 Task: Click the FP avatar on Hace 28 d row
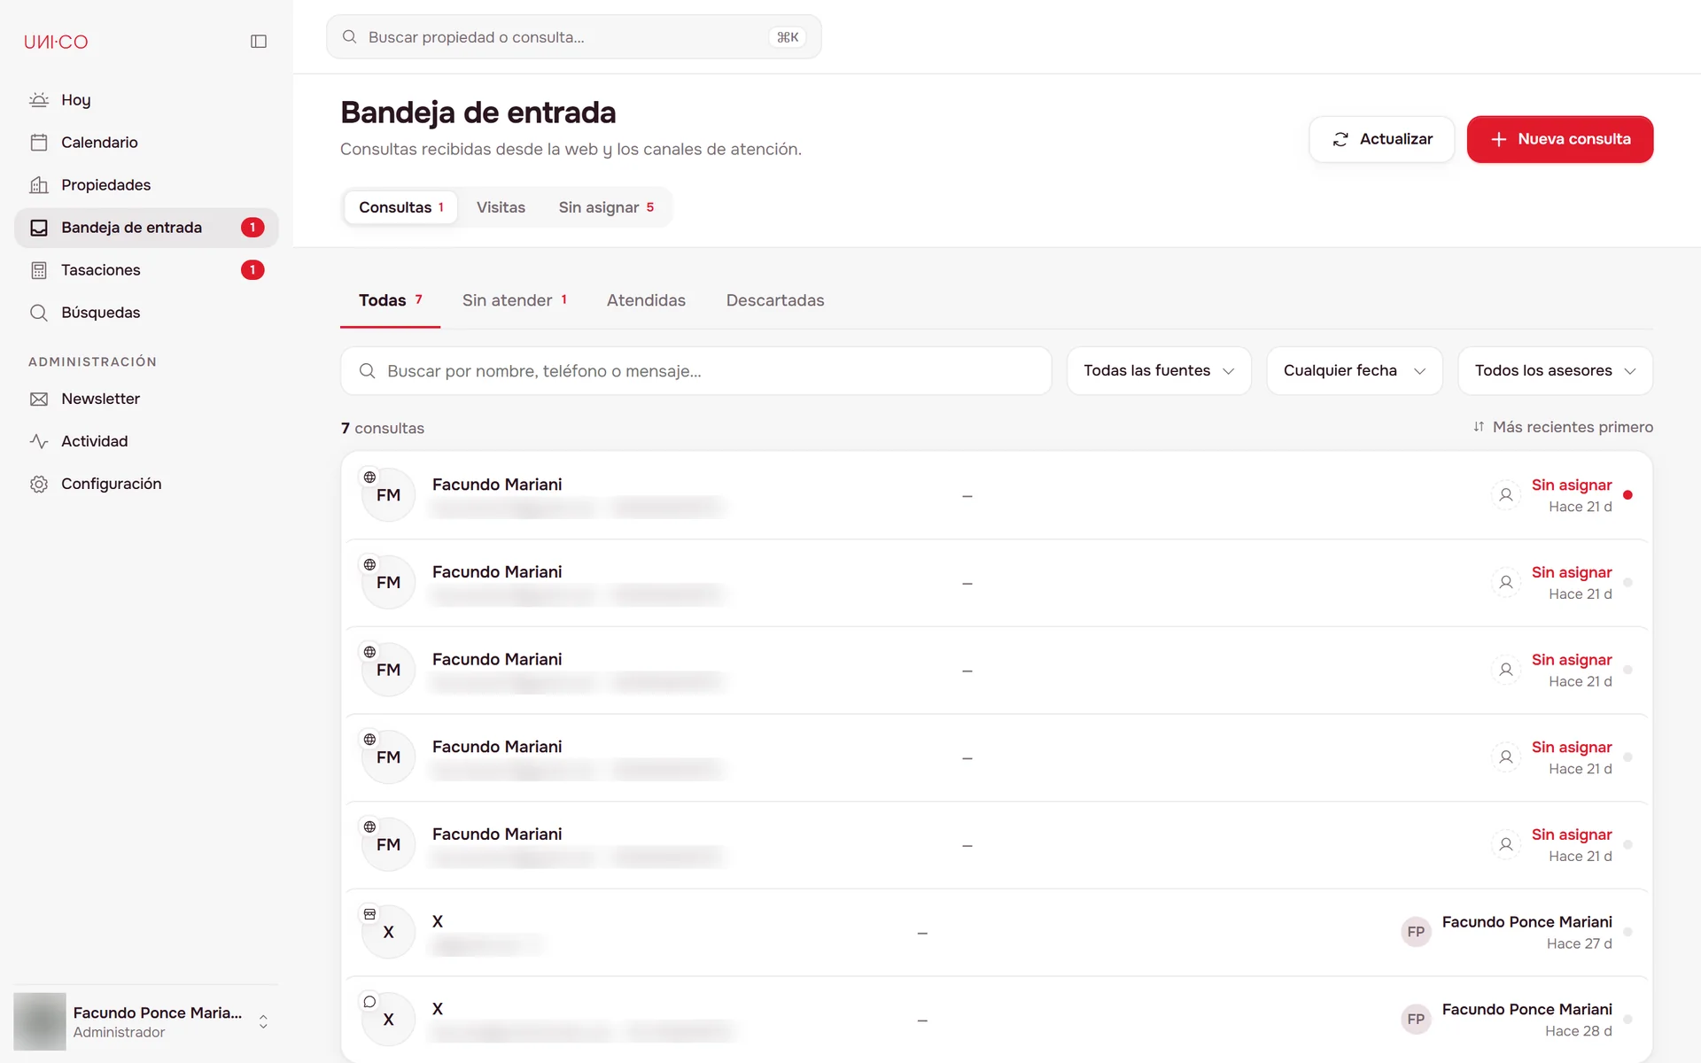pyautogui.click(x=1416, y=1020)
